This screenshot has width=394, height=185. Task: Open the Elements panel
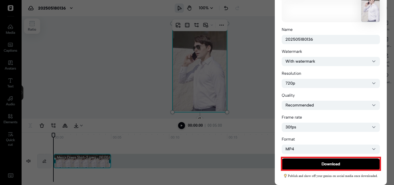pyautogui.click(x=10, y=119)
